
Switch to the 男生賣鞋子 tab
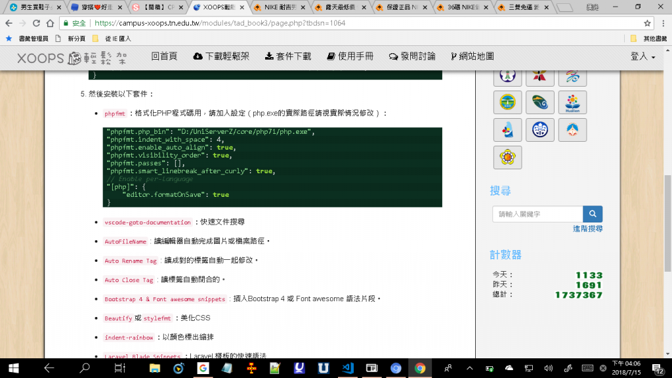[x=34, y=7]
